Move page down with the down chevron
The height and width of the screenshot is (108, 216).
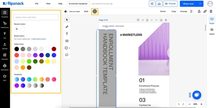pos(156,20)
